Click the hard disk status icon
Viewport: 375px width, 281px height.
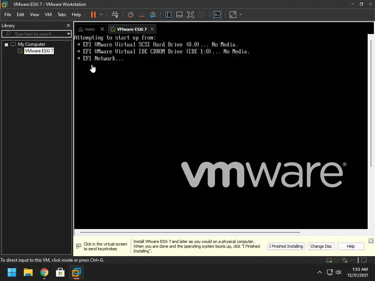point(329,260)
